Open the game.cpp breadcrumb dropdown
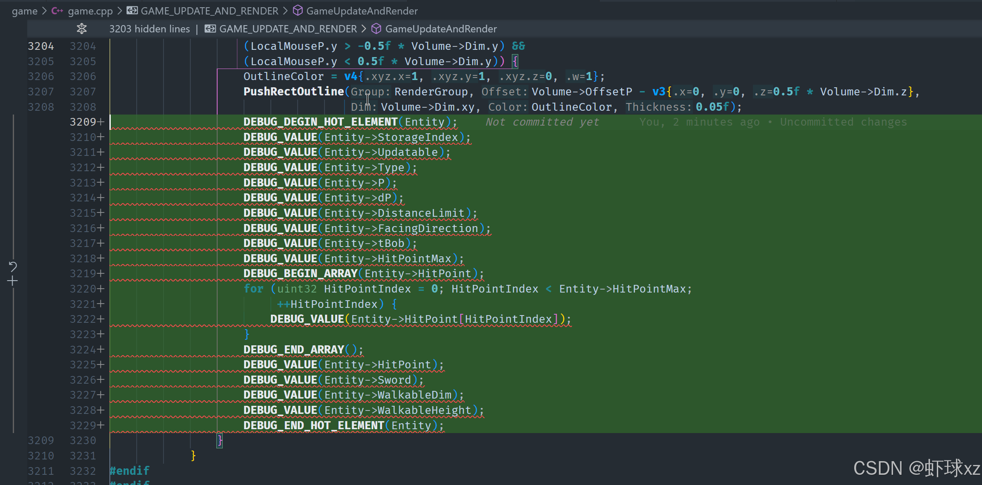The height and width of the screenshot is (485, 982). (x=90, y=11)
